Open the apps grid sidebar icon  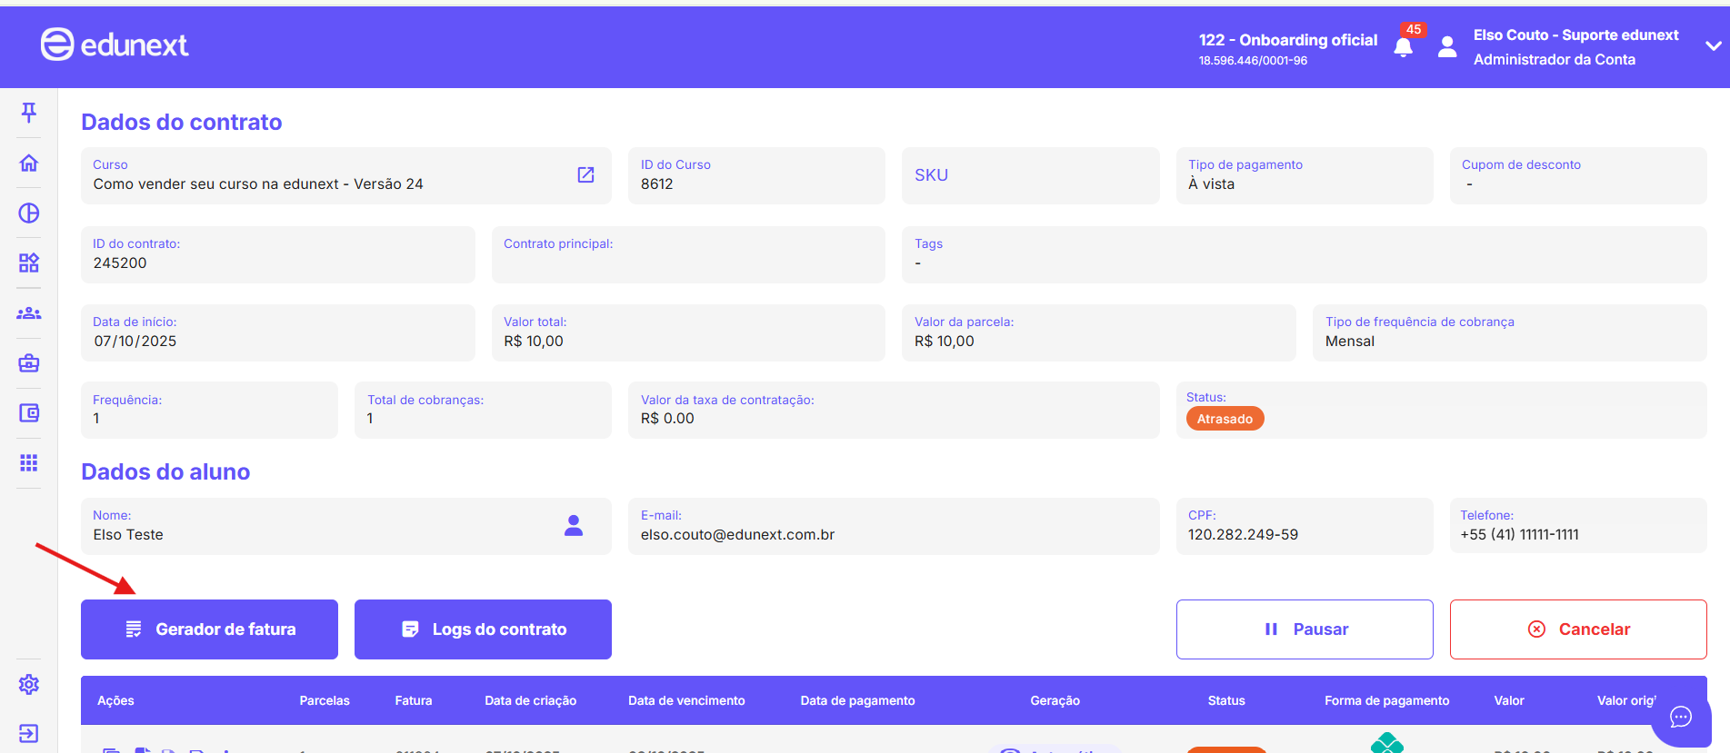[29, 463]
